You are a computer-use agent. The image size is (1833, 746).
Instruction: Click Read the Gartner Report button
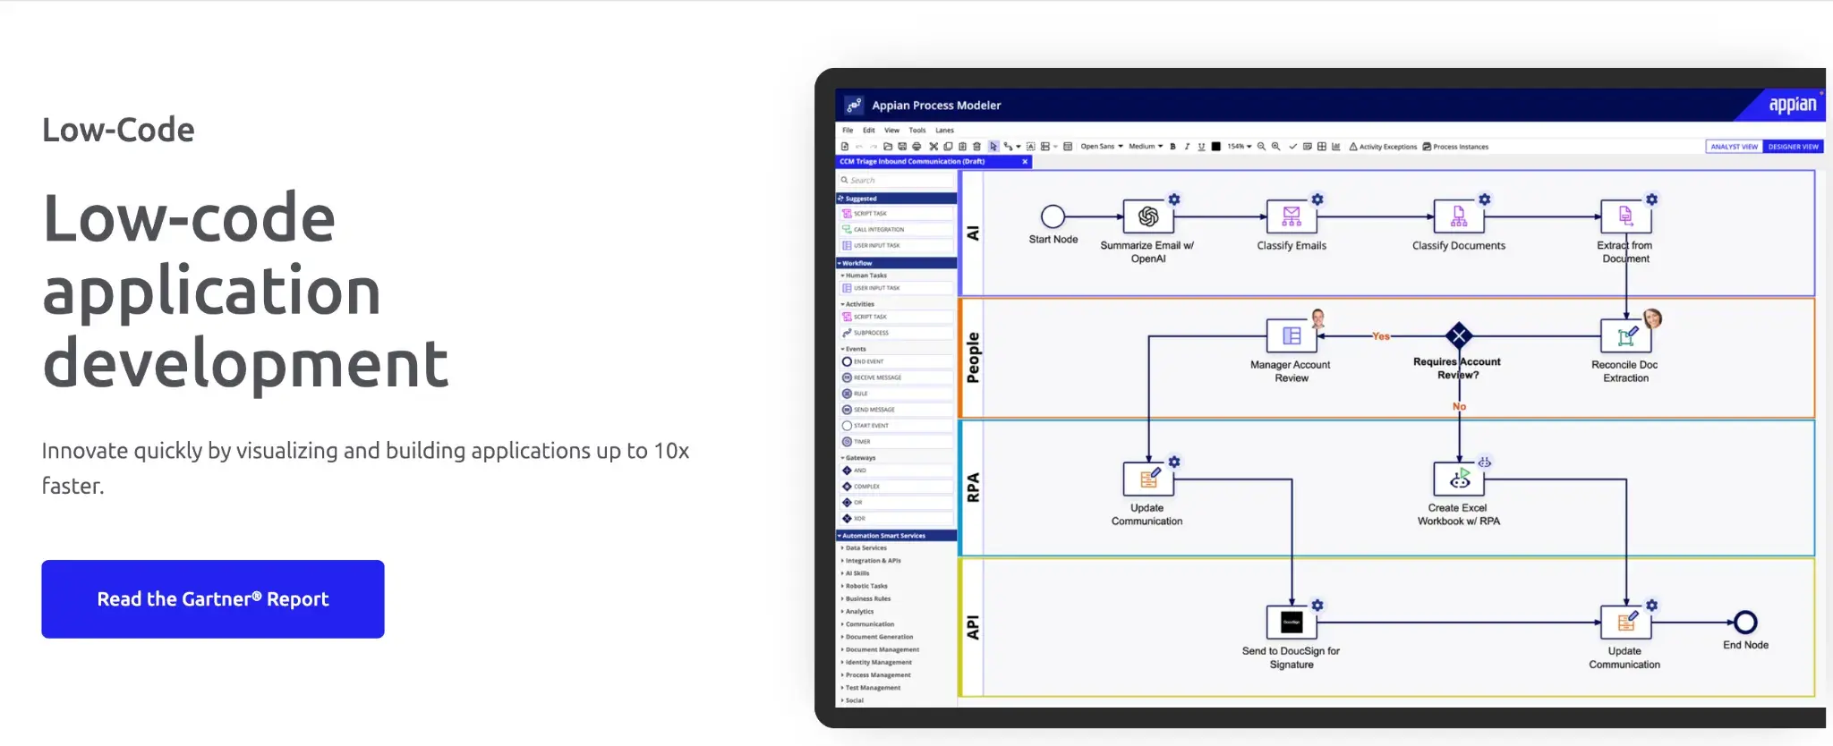point(213,599)
